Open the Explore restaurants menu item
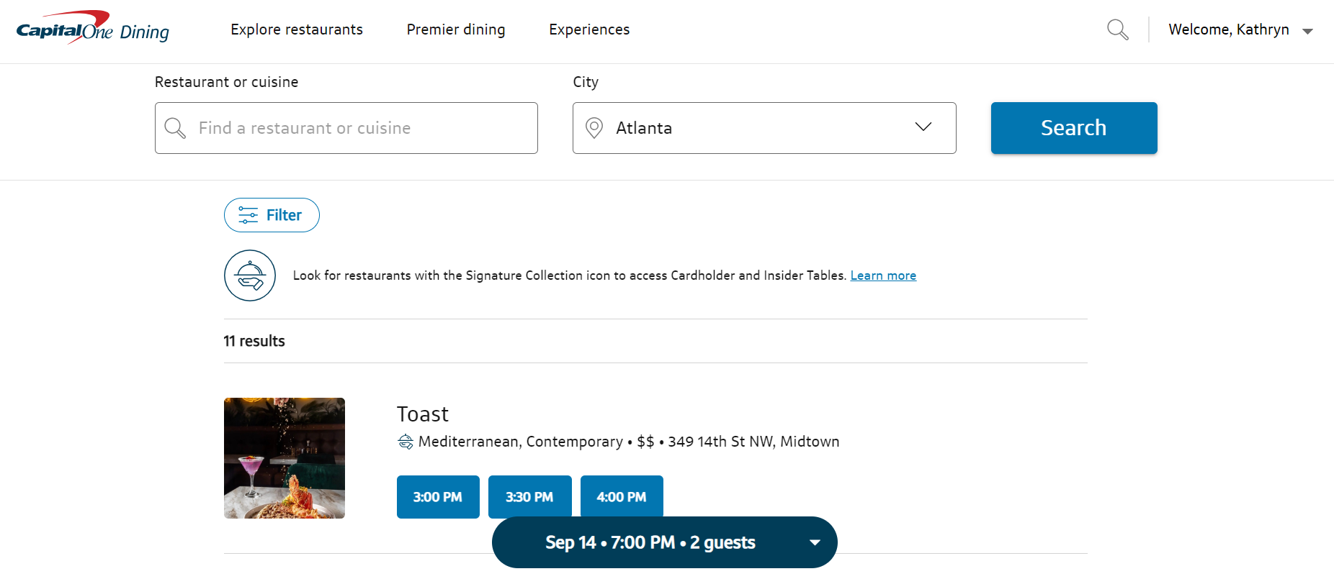This screenshot has width=1334, height=579. [297, 29]
